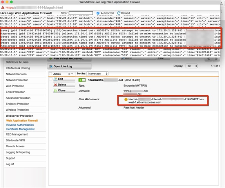Screen dimensions: 225x188
Task: Open Remote Access menu
Action: (x=15, y=146)
